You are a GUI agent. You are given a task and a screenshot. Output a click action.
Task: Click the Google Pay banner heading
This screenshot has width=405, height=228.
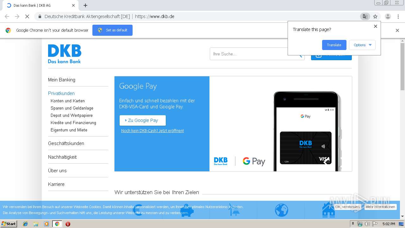tap(138, 86)
